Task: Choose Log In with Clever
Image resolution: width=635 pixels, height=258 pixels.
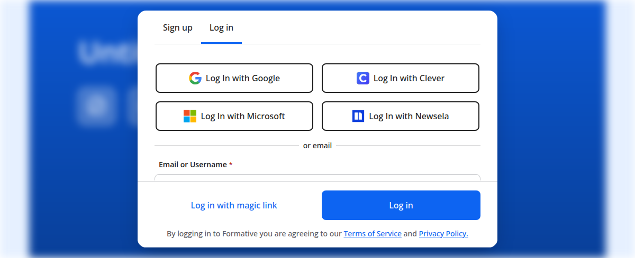Action: click(401, 78)
